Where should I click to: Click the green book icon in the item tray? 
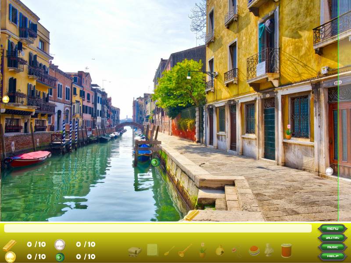[x=151, y=249]
